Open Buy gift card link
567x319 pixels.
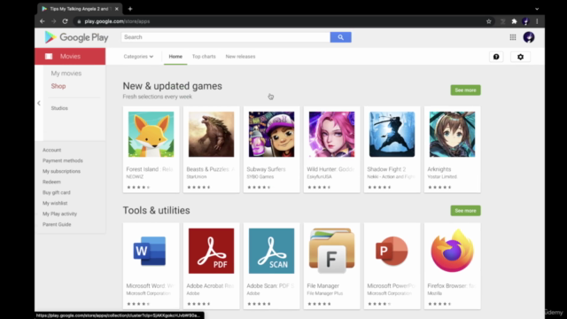point(57,193)
